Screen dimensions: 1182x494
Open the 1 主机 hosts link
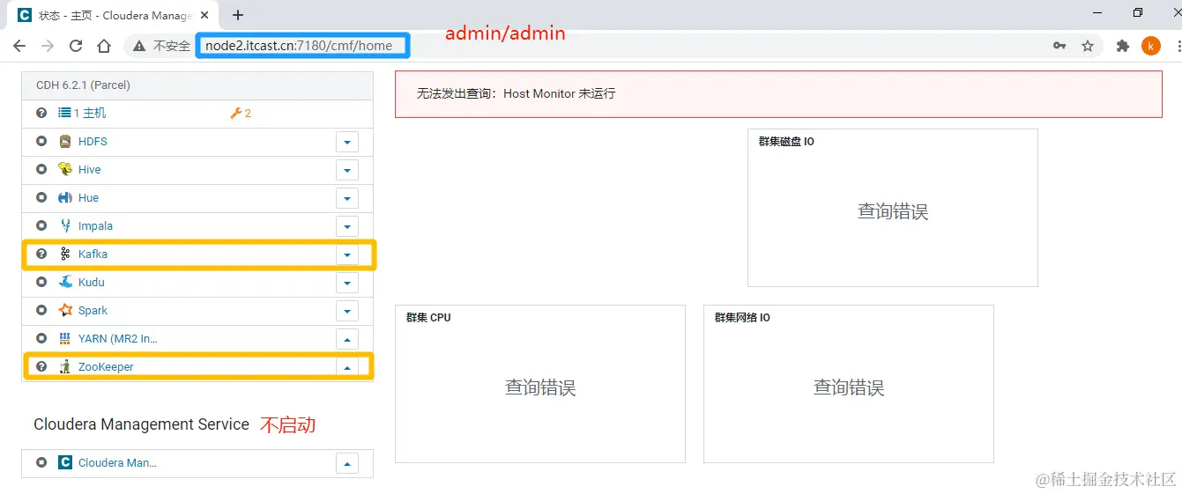[90, 113]
